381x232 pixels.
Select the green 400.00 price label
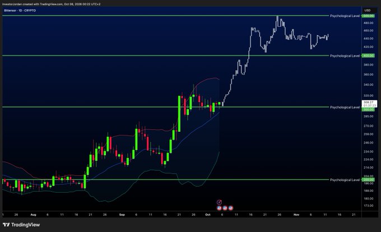click(x=368, y=56)
